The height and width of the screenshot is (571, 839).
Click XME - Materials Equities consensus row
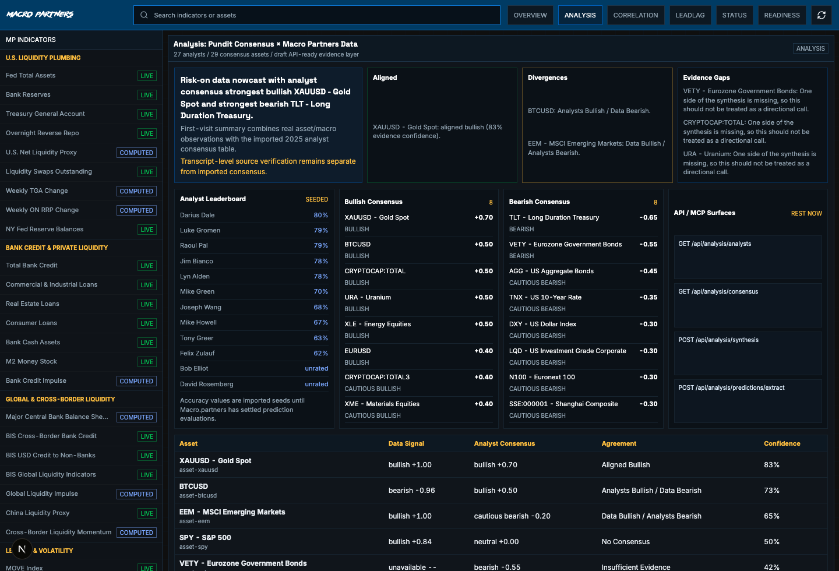(x=418, y=410)
